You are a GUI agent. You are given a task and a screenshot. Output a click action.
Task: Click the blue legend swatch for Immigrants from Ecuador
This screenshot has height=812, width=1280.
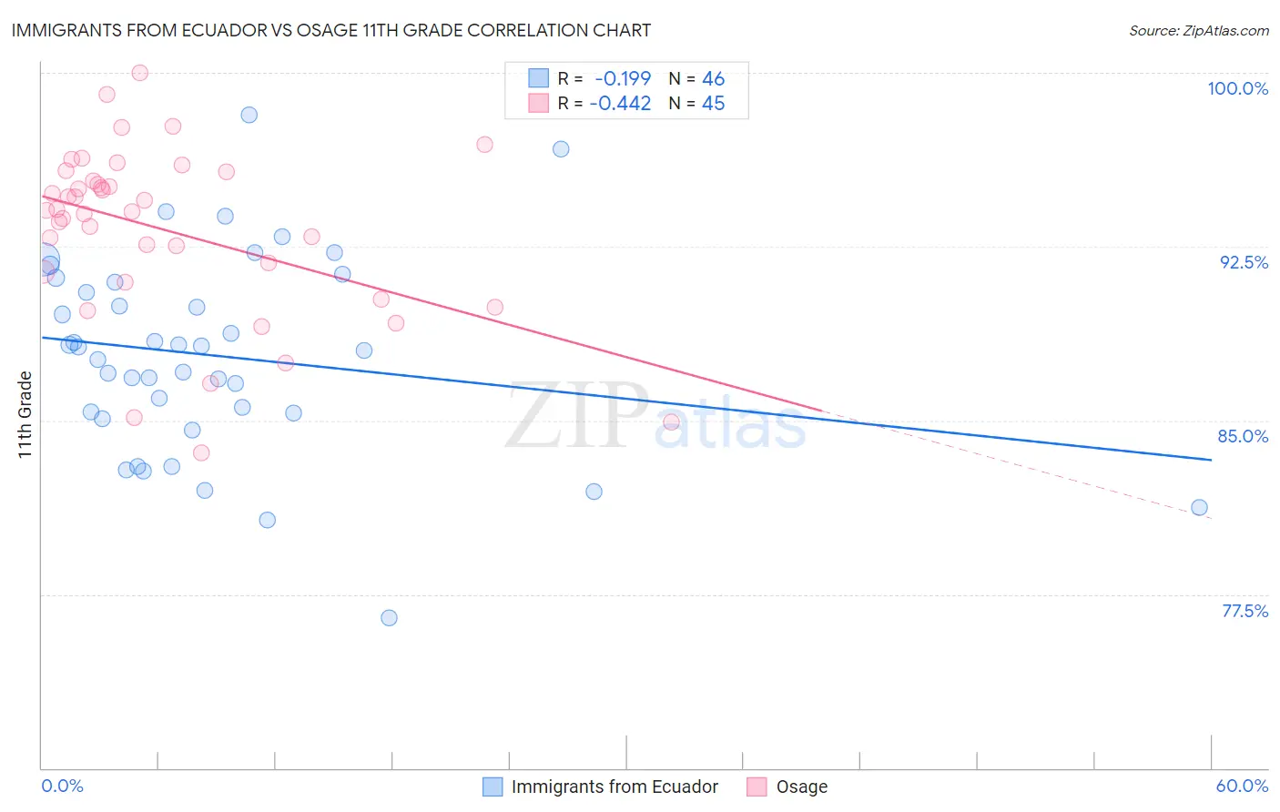pos(493,787)
